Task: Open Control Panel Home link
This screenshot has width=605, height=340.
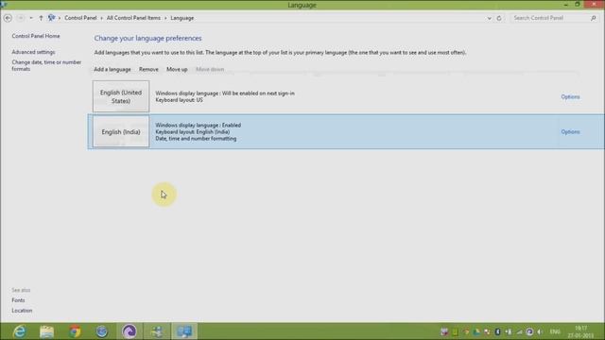Action: click(x=36, y=36)
